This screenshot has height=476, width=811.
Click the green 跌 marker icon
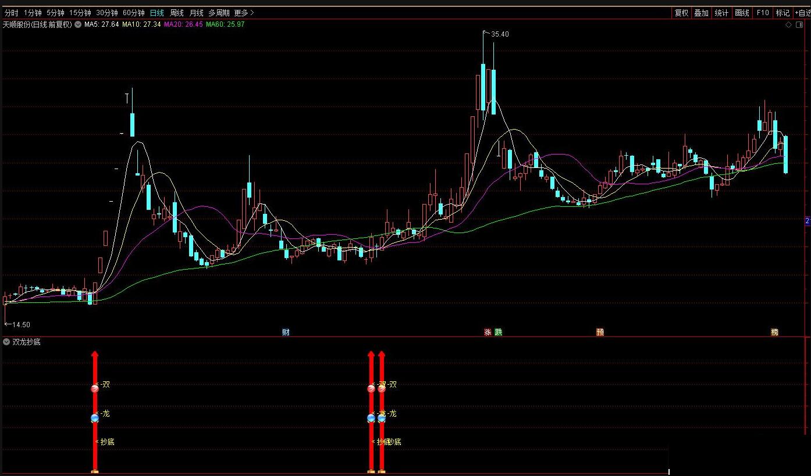[498, 332]
